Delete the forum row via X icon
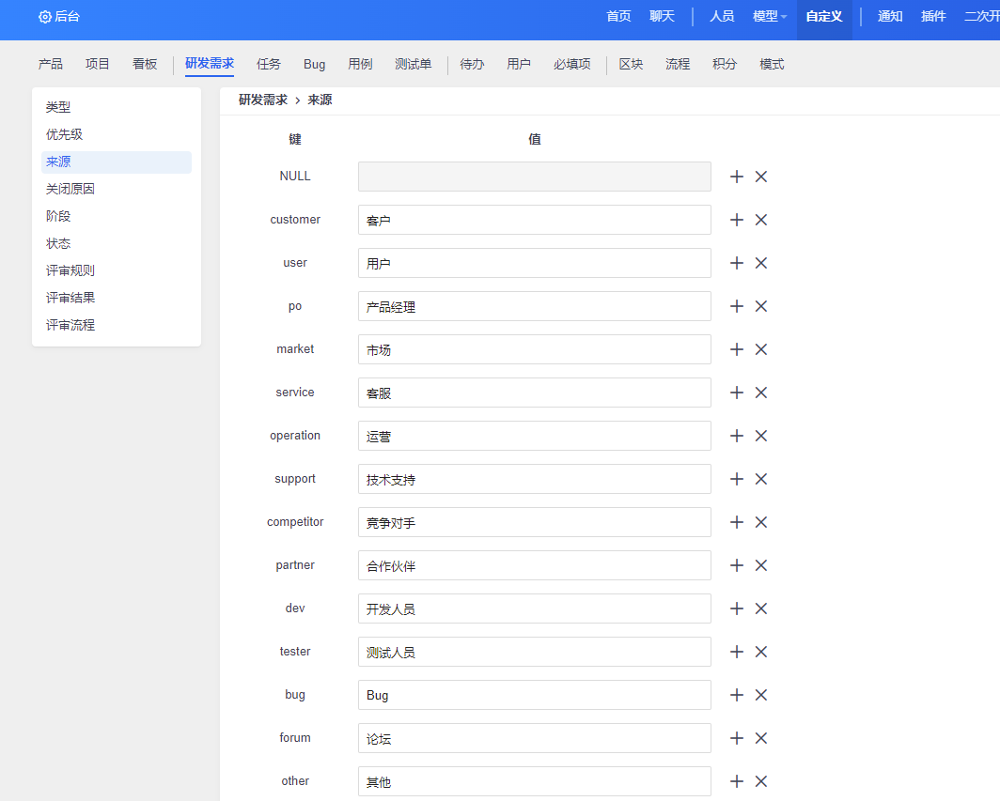This screenshot has width=1000, height=801. point(761,738)
